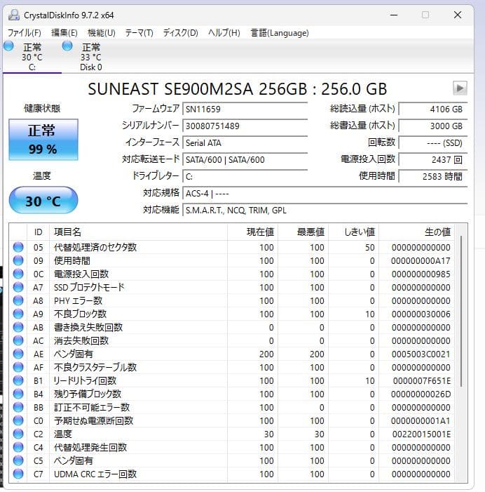Click the power on count value 2437 回
The image size is (485, 492).
tap(433, 160)
